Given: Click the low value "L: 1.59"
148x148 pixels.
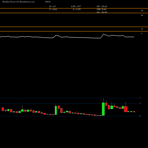Looking at the screenshot, I should click(77, 9).
